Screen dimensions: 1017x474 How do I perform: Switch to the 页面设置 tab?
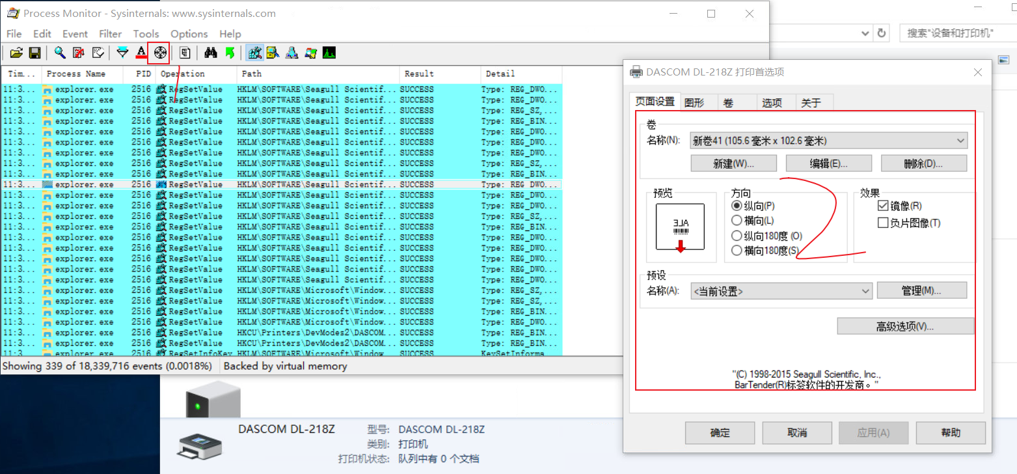click(655, 102)
